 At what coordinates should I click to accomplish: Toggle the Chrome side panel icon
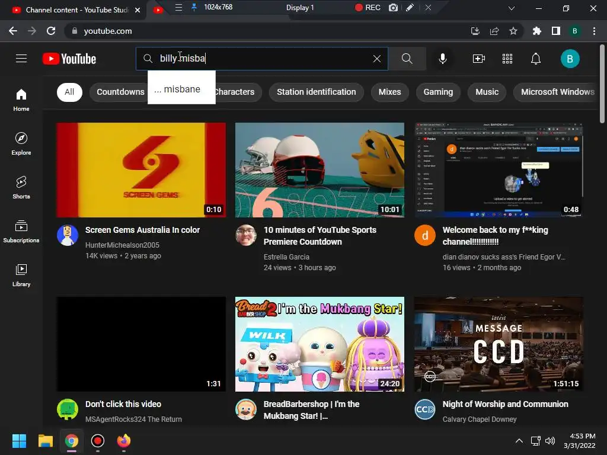(x=556, y=31)
